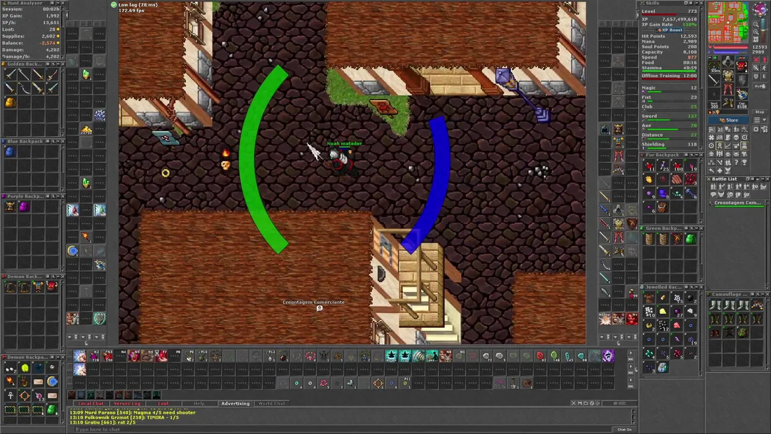Image resolution: width=771 pixels, height=434 pixels.
Task: Minimize the Battle List panel
Action: [763, 179]
